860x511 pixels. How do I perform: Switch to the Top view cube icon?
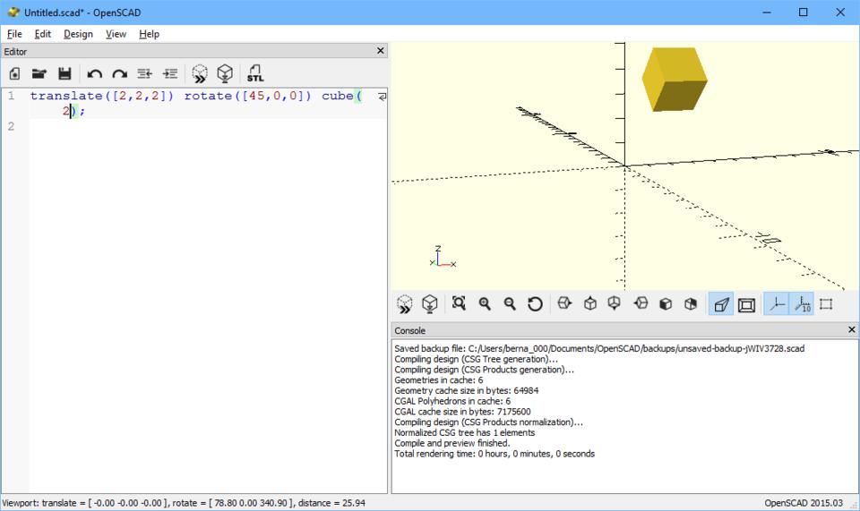(590, 304)
